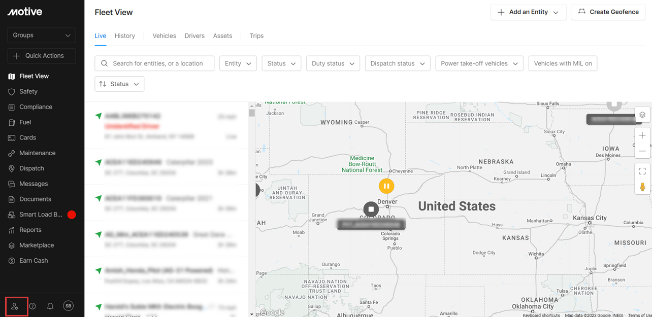The image size is (652, 317).
Task: Click the map layers icon
Action: point(642,115)
